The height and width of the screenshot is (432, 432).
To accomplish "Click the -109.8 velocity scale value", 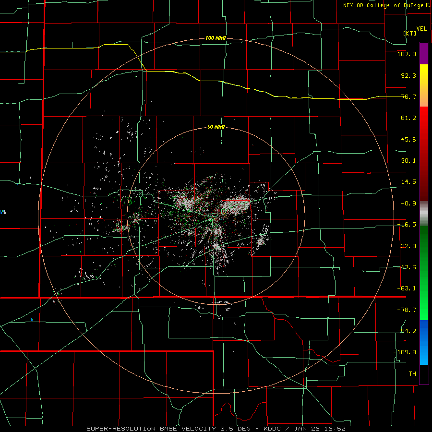I will (405, 352).
